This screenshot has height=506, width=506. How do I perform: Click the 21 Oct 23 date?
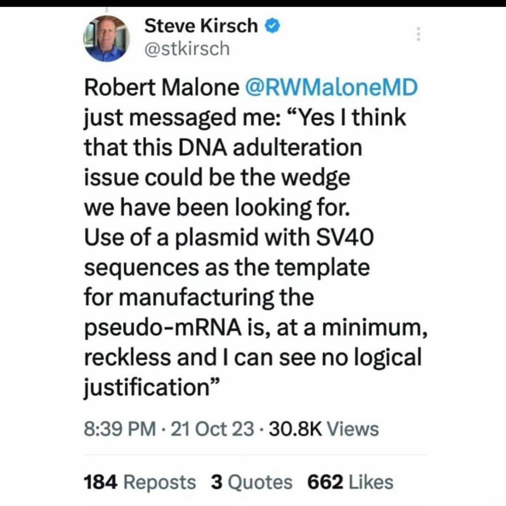(x=212, y=429)
